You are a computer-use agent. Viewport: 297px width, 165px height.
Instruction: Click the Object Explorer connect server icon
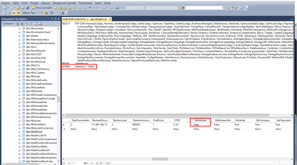17,24
